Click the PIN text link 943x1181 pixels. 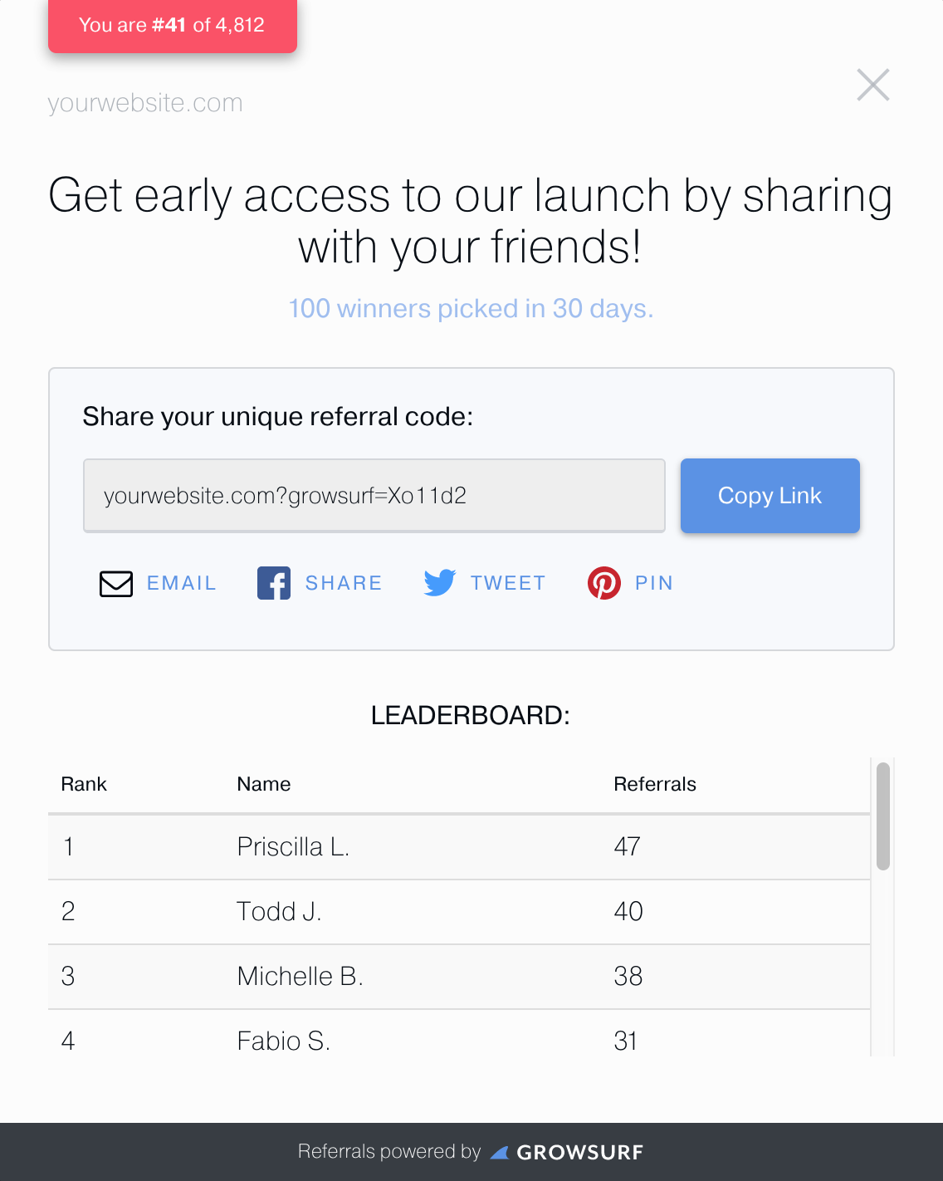click(654, 583)
